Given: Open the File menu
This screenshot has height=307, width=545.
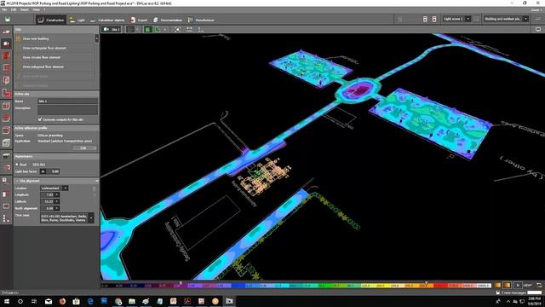Looking at the screenshot, I should coord(4,9).
